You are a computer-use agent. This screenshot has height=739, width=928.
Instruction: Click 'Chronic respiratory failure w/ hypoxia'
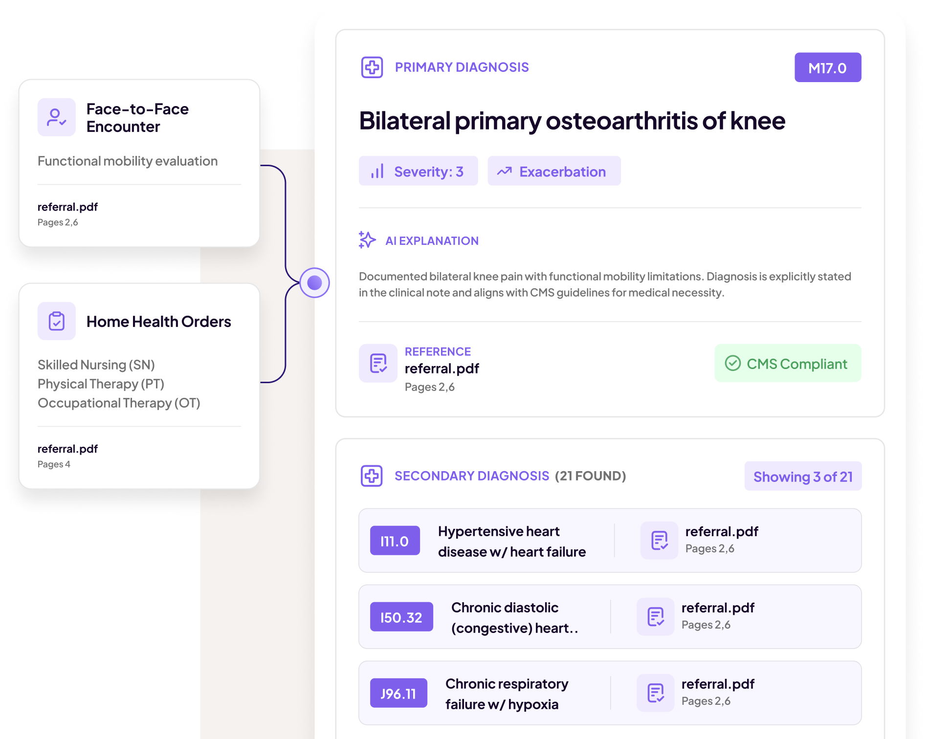pyautogui.click(x=507, y=694)
